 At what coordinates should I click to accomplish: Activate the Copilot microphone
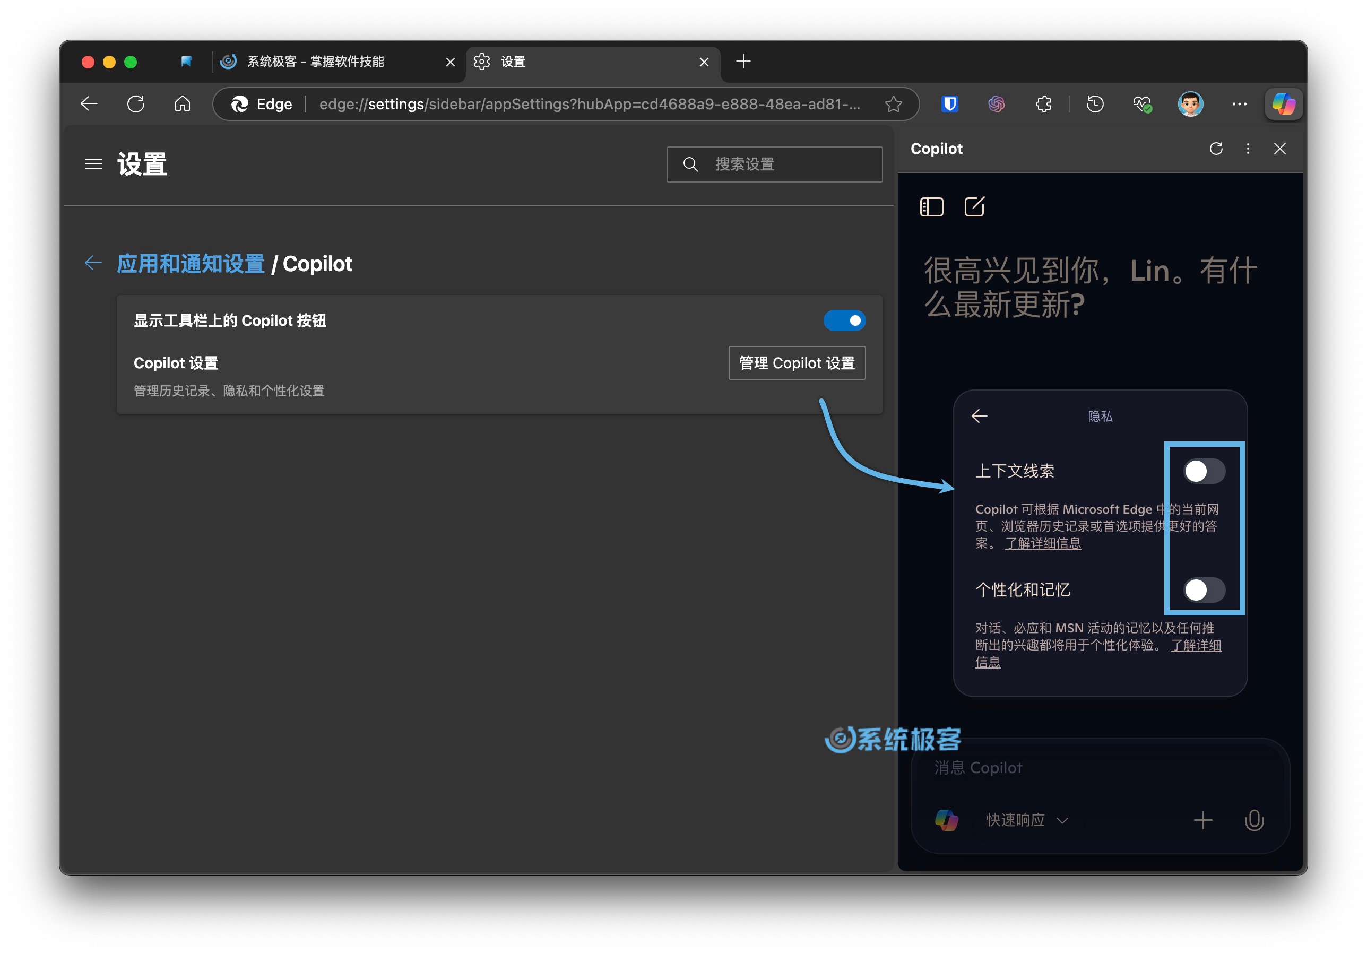click(x=1254, y=820)
